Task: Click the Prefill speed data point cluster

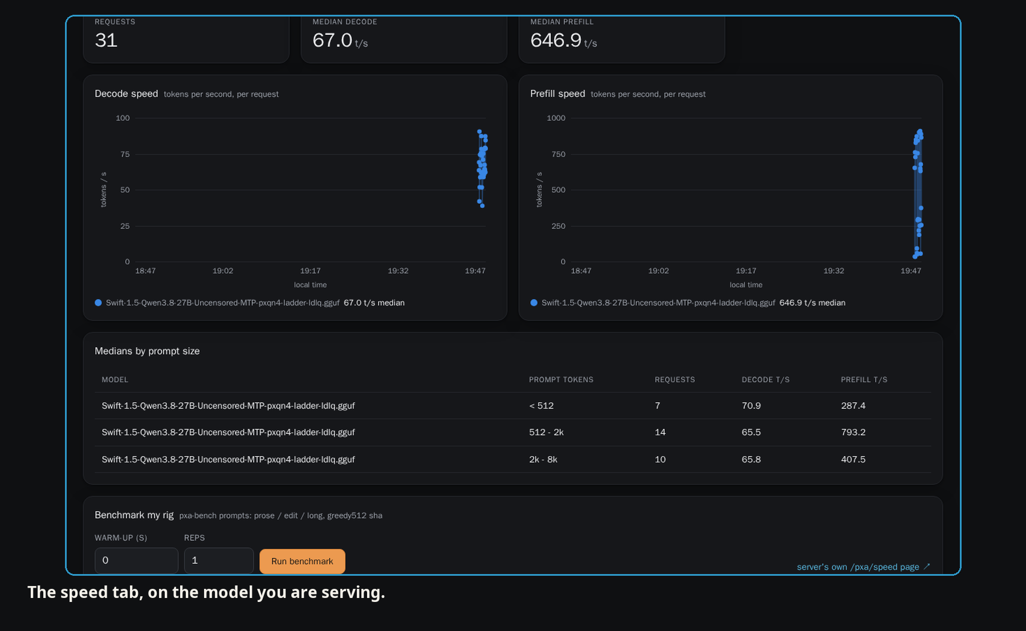Action: coord(918,194)
